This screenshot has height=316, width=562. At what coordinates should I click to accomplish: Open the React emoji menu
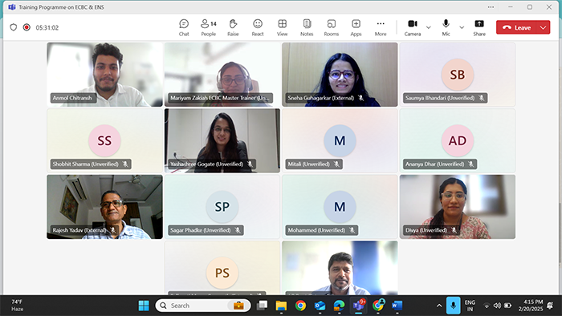click(x=258, y=27)
